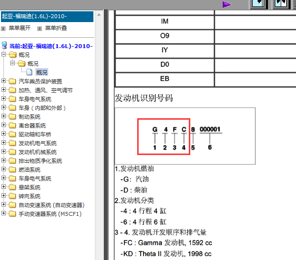
Task: Expand the 汽车乘员保护装置 node
Action: (3, 81)
